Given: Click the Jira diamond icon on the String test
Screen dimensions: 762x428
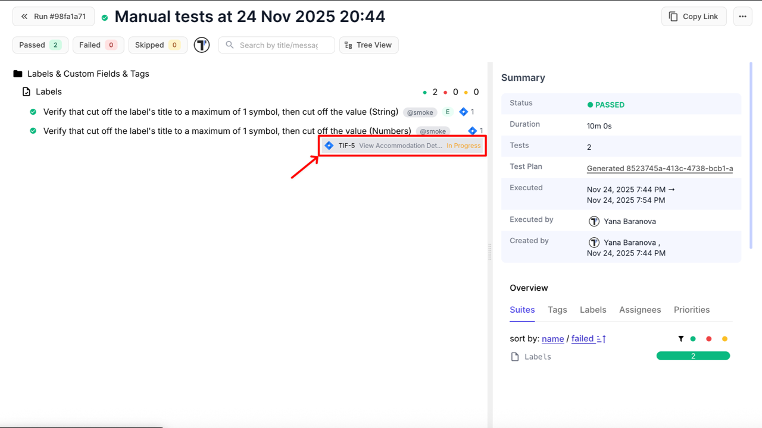Looking at the screenshot, I should pos(463,112).
